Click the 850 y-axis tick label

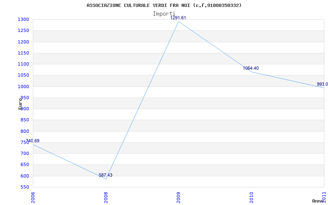click(25, 120)
